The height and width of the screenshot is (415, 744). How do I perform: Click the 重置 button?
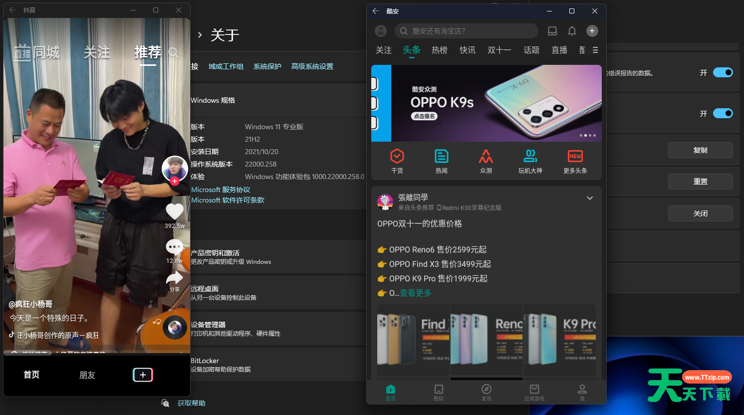tap(700, 182)
